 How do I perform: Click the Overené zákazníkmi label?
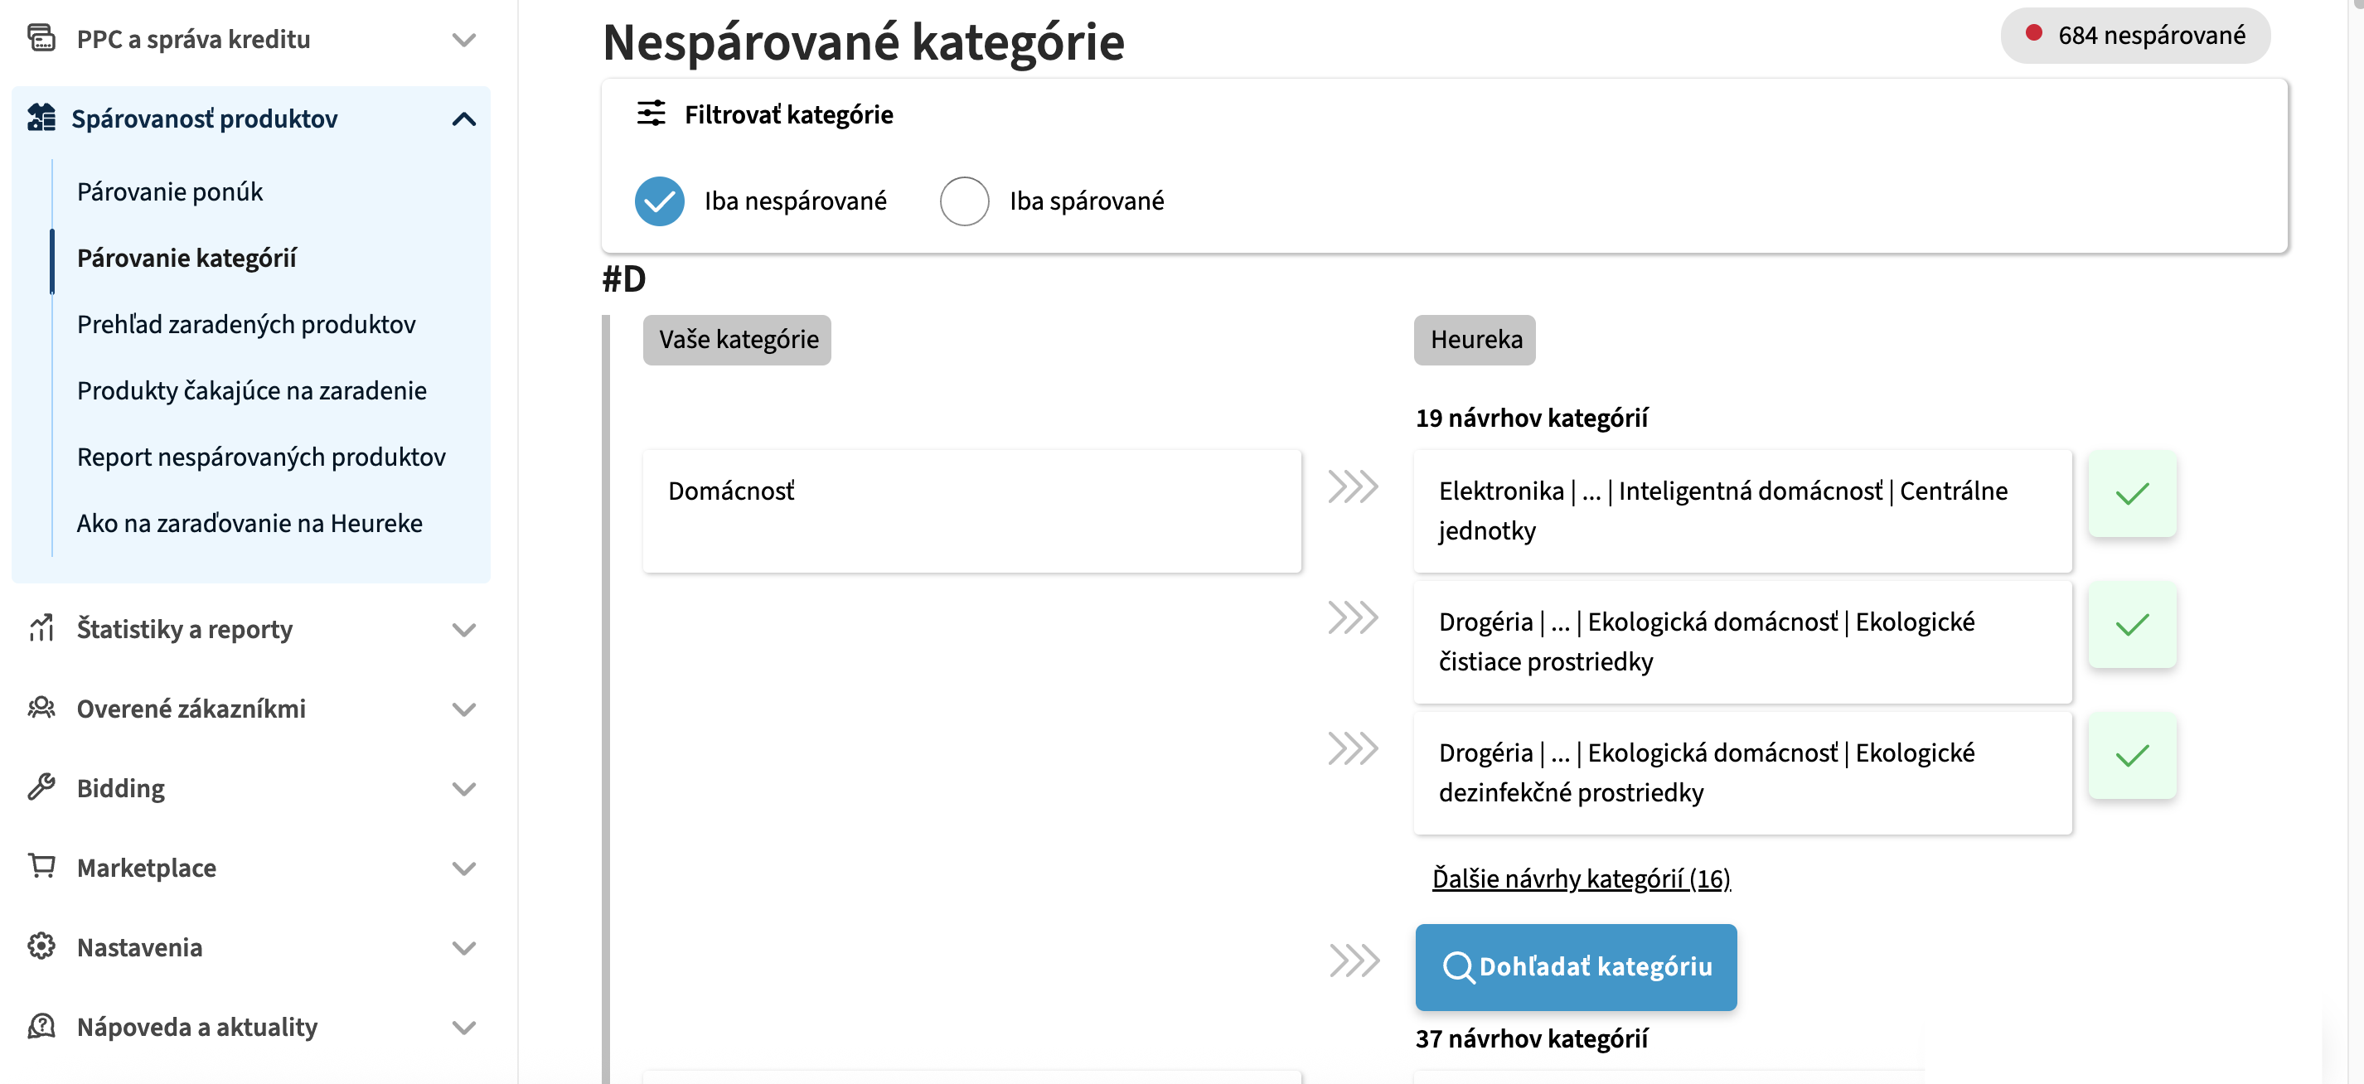click(x=191, y=708)
